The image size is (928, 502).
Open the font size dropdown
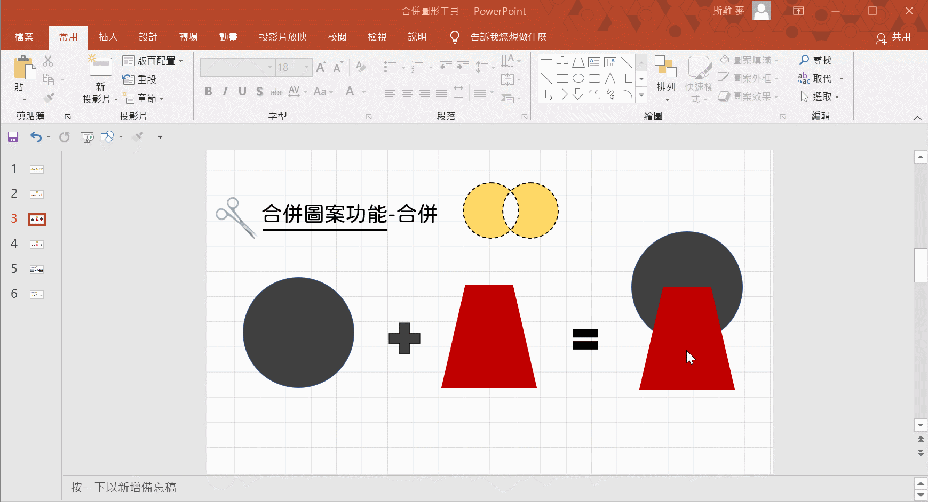(x=306, y=67)
